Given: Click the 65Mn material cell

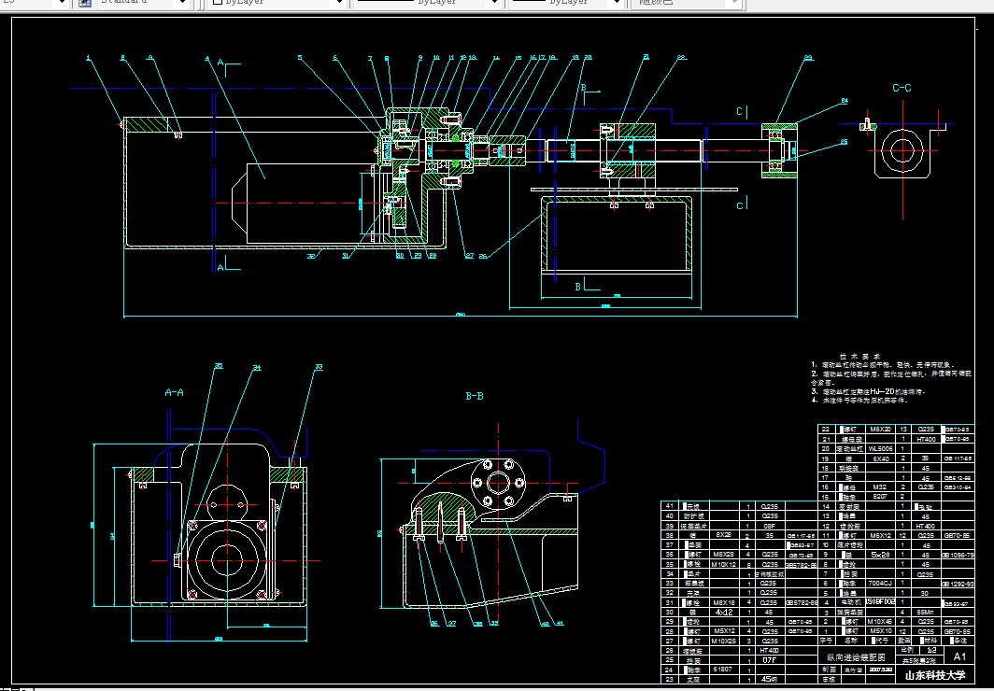Looking at the screenshot, I should (x=926, y=613).
